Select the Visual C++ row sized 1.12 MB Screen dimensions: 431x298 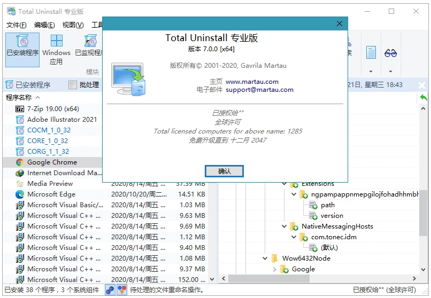coord(105,237)
